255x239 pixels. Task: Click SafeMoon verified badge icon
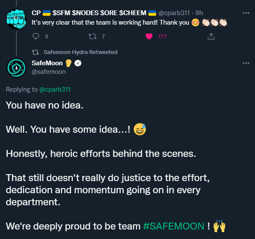click(78, 63)
